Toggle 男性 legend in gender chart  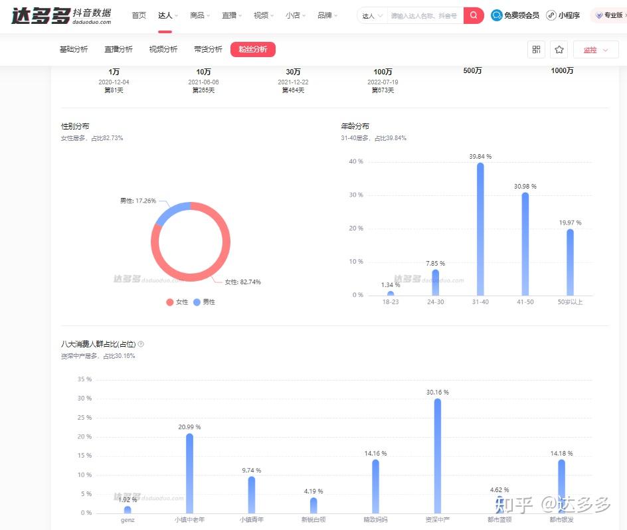click(x=204, y=302)
